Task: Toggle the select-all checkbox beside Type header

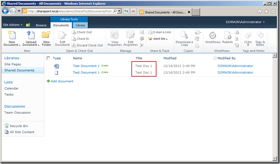Action: tap(48, 58)
